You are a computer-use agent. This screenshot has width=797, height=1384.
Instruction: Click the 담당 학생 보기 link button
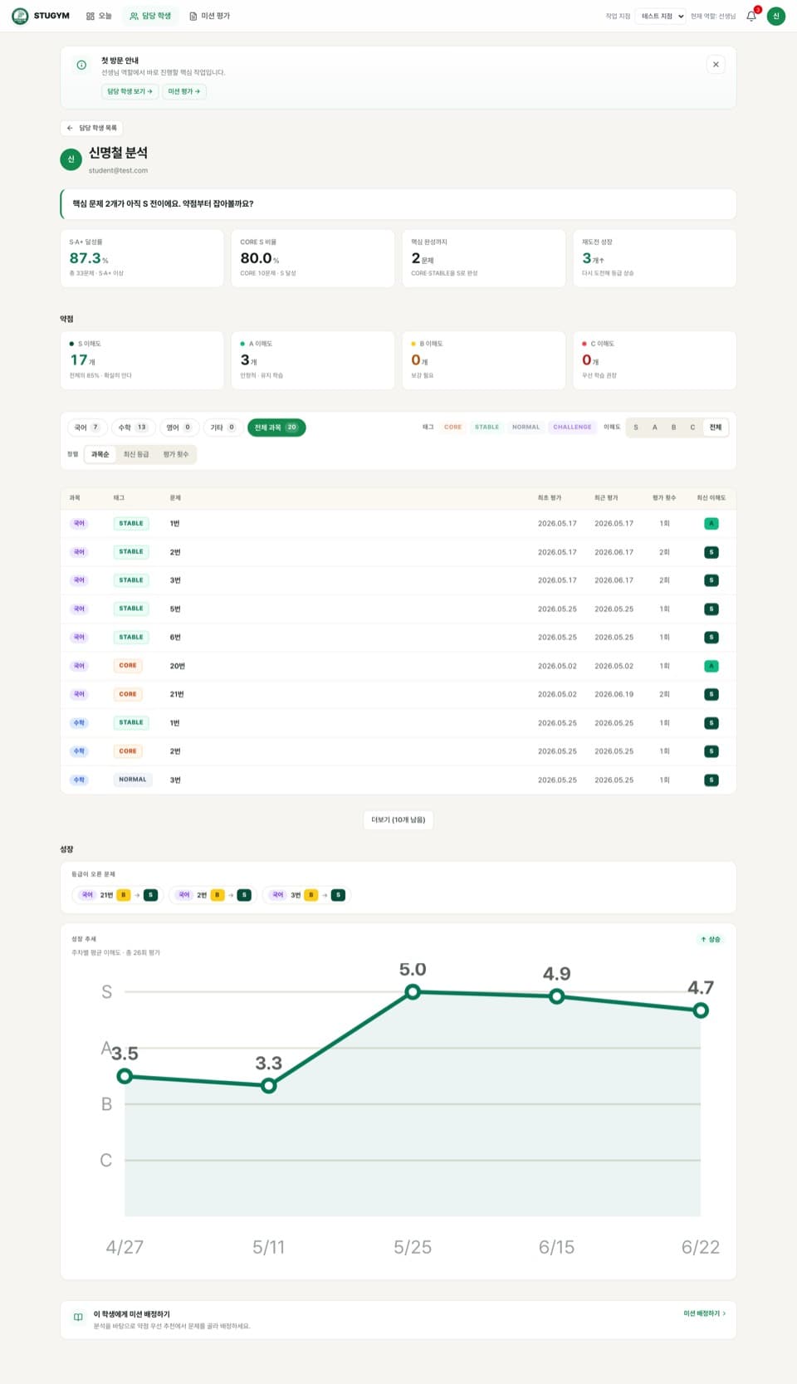130,91
